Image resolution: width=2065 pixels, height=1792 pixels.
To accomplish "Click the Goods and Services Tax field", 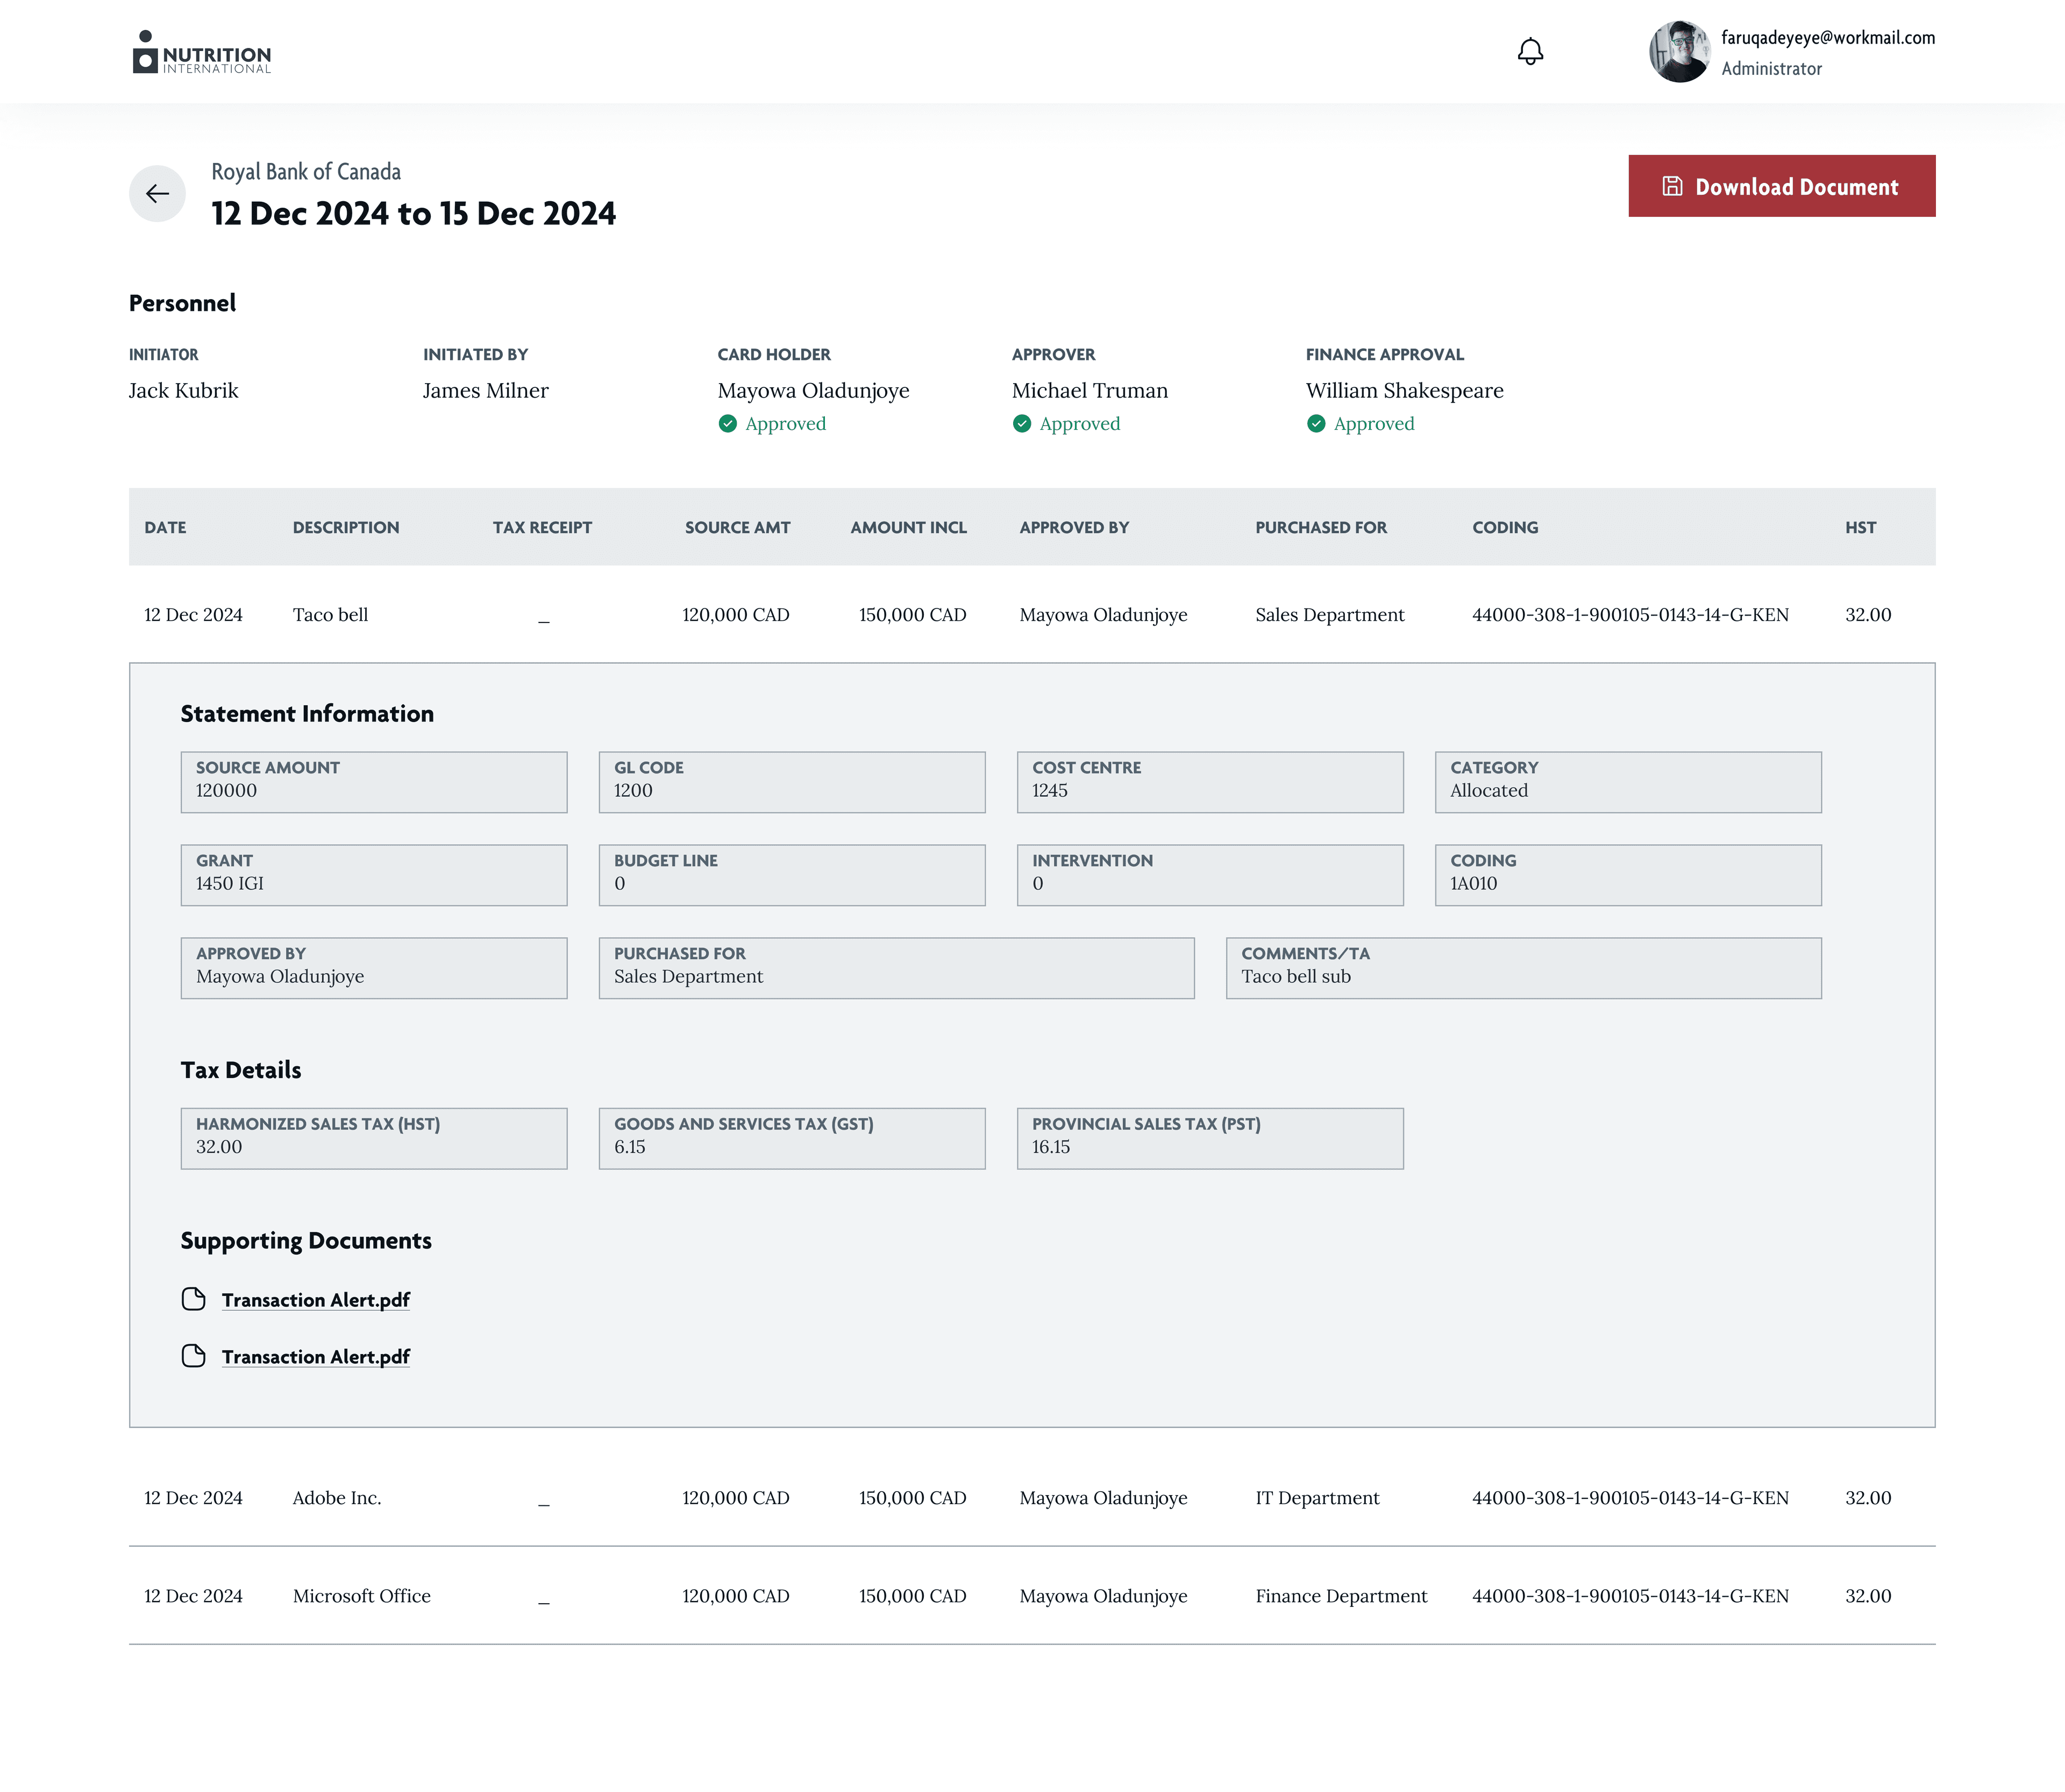I will [792, 1138].
